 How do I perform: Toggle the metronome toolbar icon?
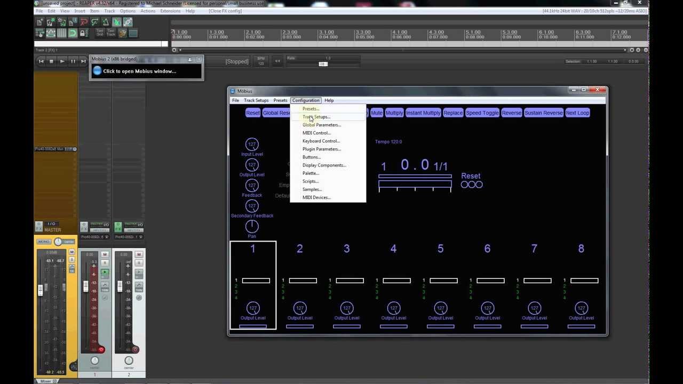point(106,22)
